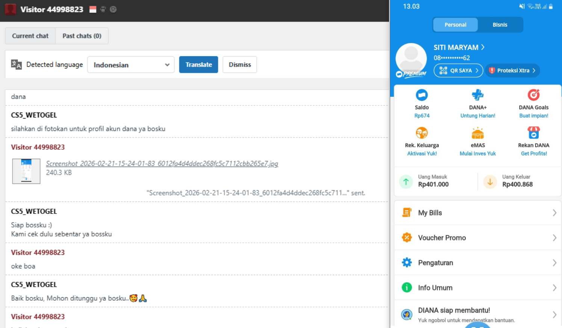Click the first chat message 'dana'
Screen dimensions: 562x328
(x=18, y=96)
